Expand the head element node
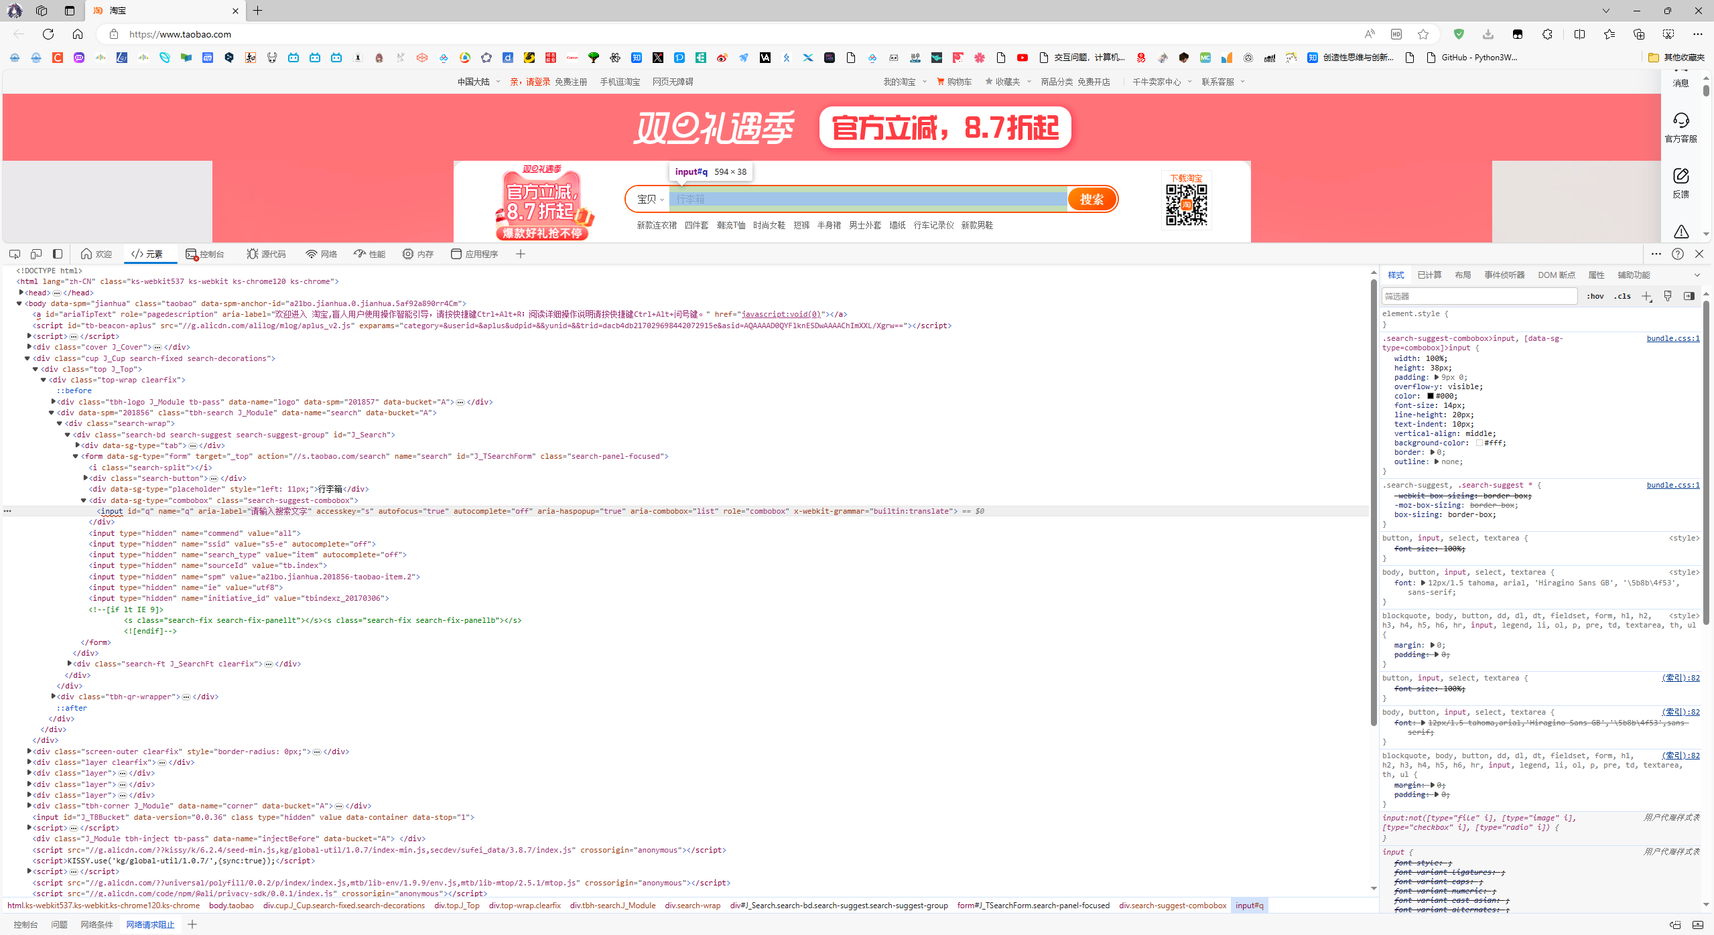Image resolution: width=1714 pixels, height=935 pixels. tap(21, 292)
